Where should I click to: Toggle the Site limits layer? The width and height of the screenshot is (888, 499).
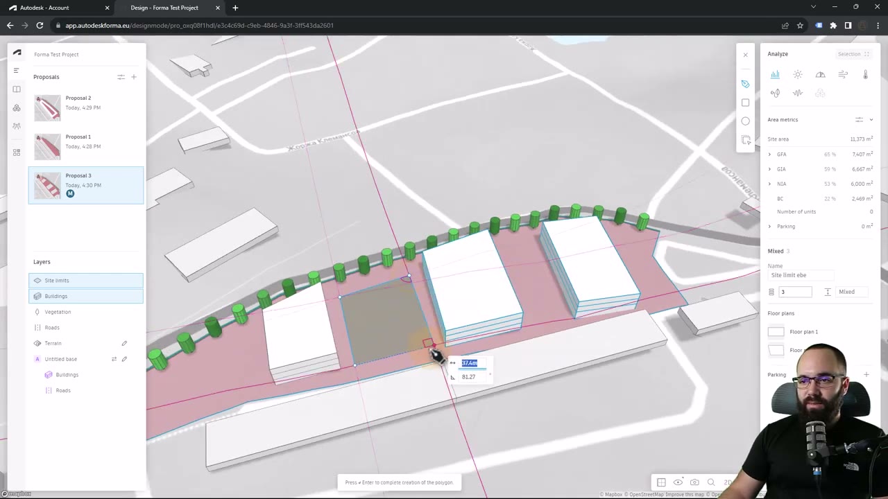(86, 281)
